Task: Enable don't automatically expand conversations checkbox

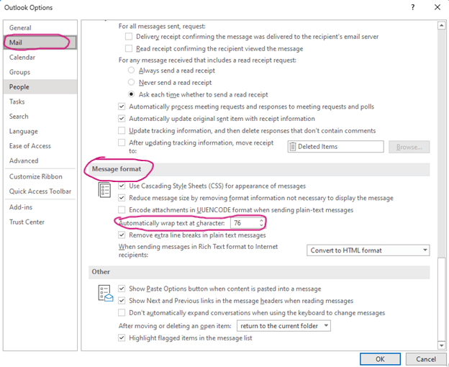Action: coord(122,312)
